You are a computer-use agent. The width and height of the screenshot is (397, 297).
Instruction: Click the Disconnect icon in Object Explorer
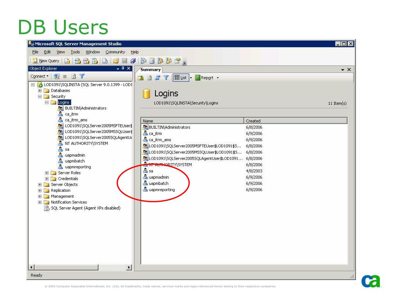[x=56, y=77]
